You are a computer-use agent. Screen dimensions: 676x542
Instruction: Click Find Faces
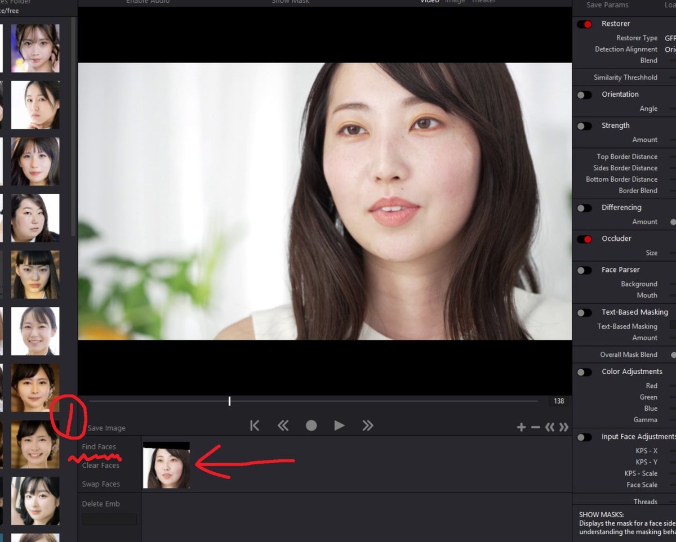(99, 447)
